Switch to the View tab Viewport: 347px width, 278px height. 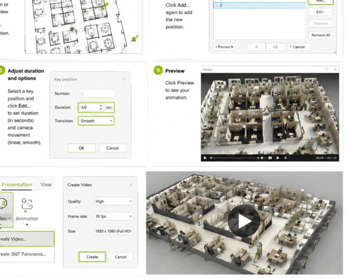pyautogui.click(x=46, y=185)
